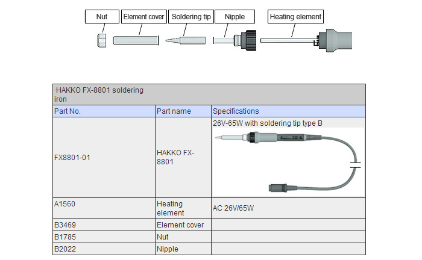
Task: Click the 'Specifications' column header
Action: pos(288,111)
